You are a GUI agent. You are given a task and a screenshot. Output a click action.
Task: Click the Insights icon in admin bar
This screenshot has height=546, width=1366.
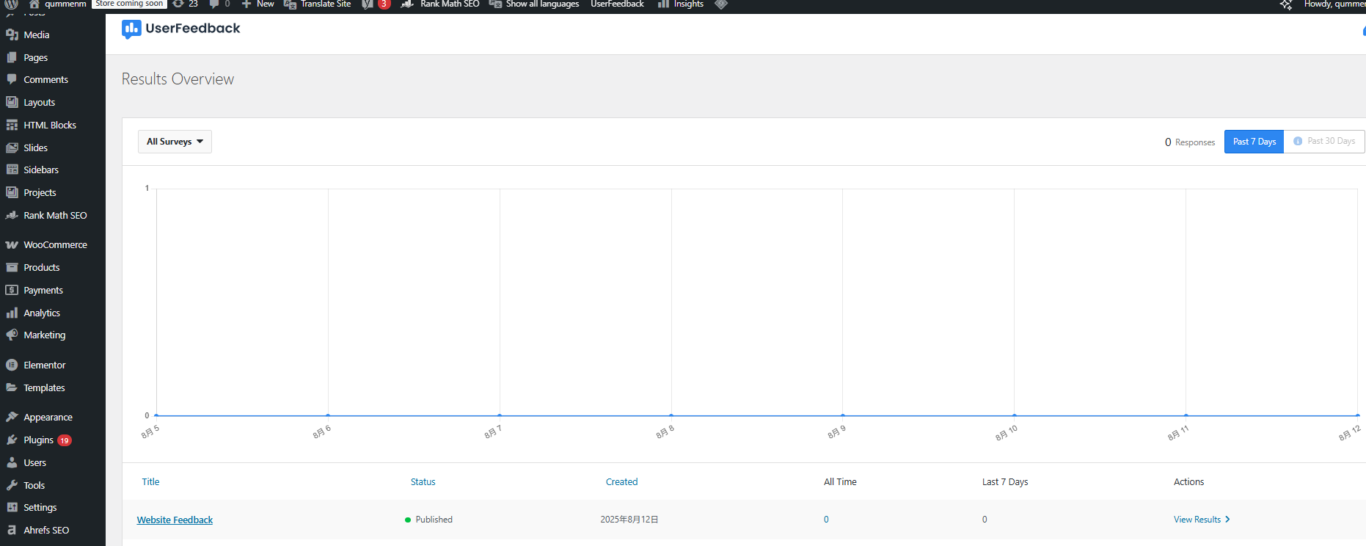(663, 4)
